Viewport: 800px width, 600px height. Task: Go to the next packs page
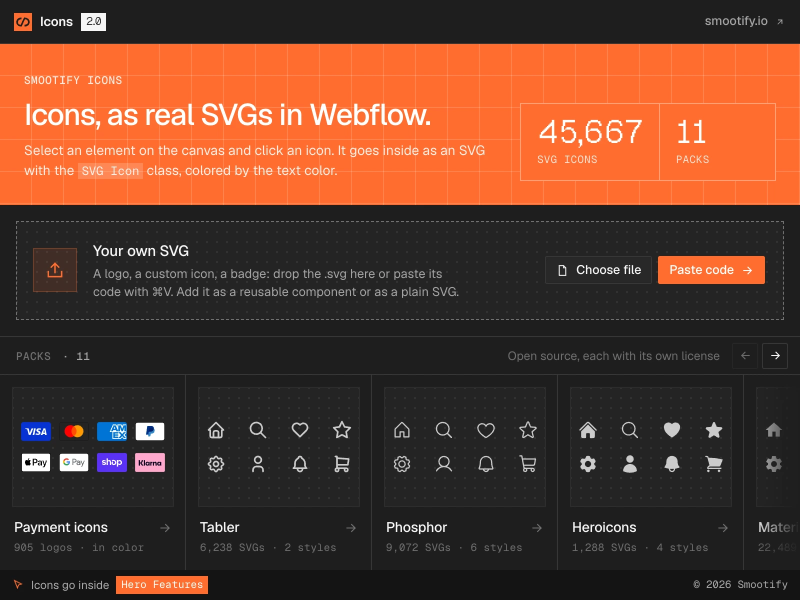click(775, 356)
